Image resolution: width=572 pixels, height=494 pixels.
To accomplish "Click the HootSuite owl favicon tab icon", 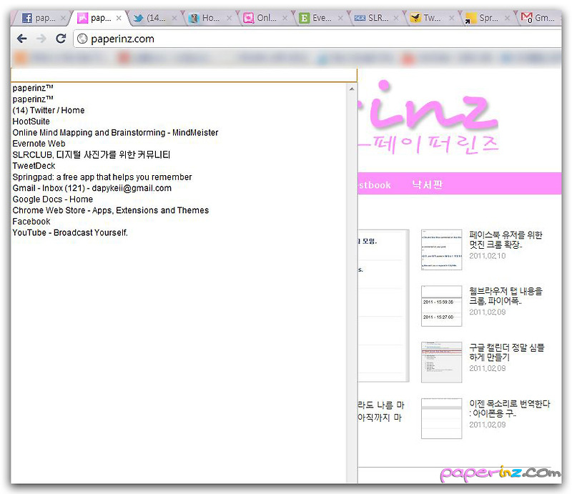I will click(194, 18).
